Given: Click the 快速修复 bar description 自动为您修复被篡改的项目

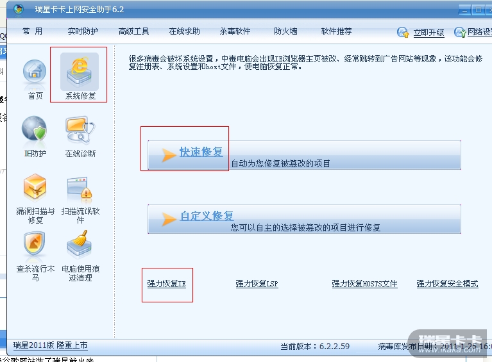Looking at the screenshot, I should (281, 163).
